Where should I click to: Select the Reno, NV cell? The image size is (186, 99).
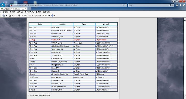pyautogui.click(x=62, y=68)
